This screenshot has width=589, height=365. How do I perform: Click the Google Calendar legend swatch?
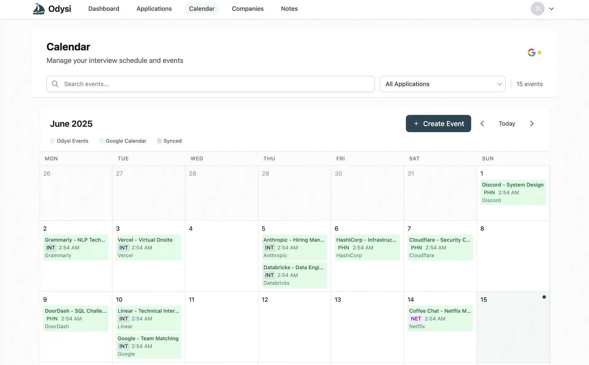click(101, 141)
